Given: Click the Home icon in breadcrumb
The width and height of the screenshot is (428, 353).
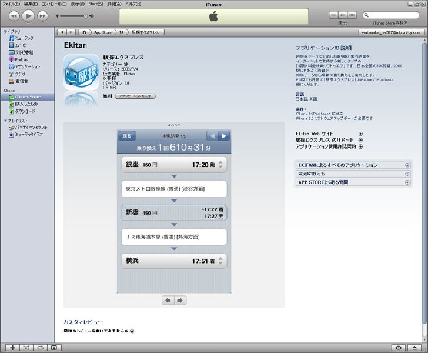Looking at the screenshot, I should point(84,32).
